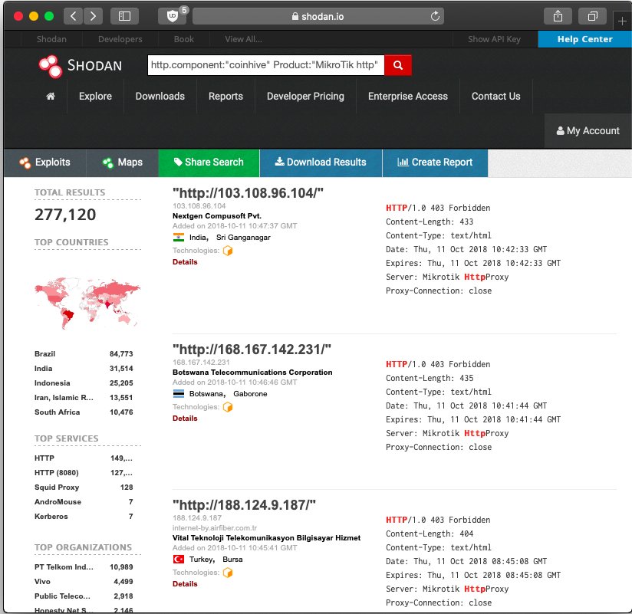
Task: Filter by Vivo organization
Action: (42, 581)
